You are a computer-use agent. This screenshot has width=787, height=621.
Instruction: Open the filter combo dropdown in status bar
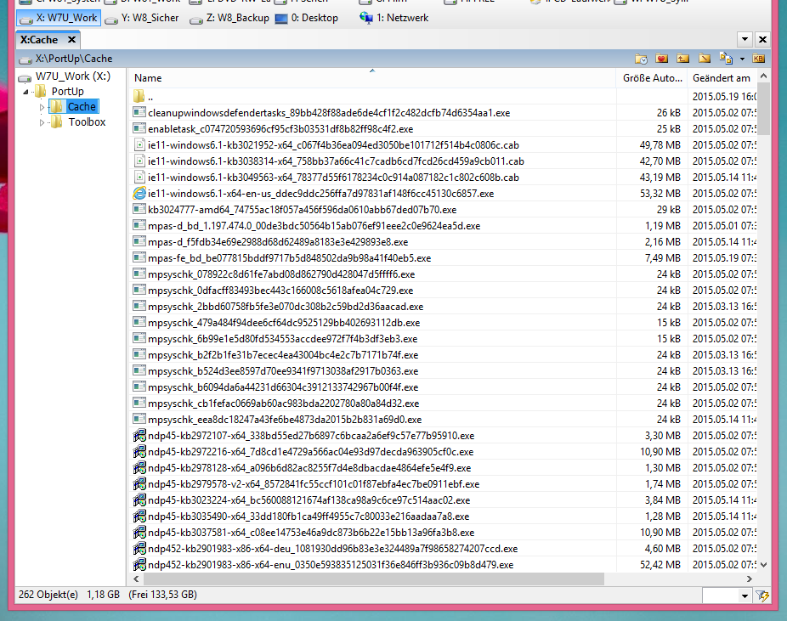click(745, 596)
